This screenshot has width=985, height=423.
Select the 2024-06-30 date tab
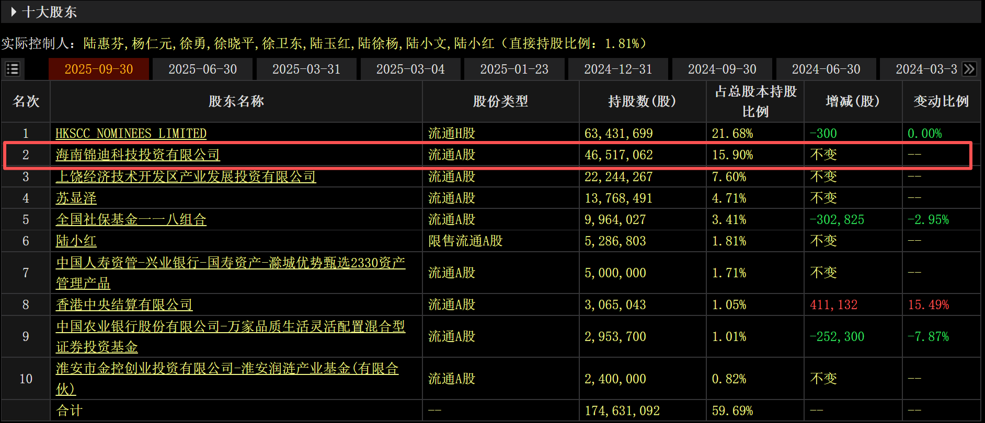click(x=826, y=69)
